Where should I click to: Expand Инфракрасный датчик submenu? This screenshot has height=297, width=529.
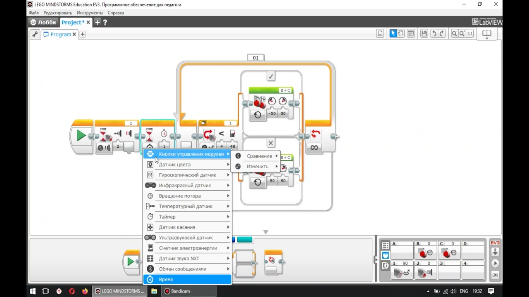click(187, 186)
